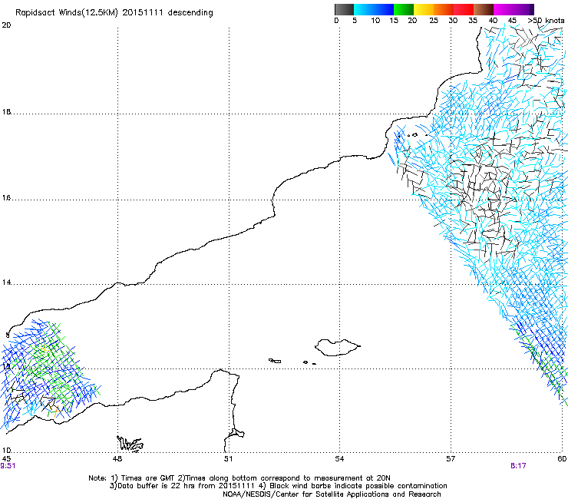Click the '30' label under the color legend
Image resolution: width=568 pixels, height=499 pixels.
coord(453,21)
